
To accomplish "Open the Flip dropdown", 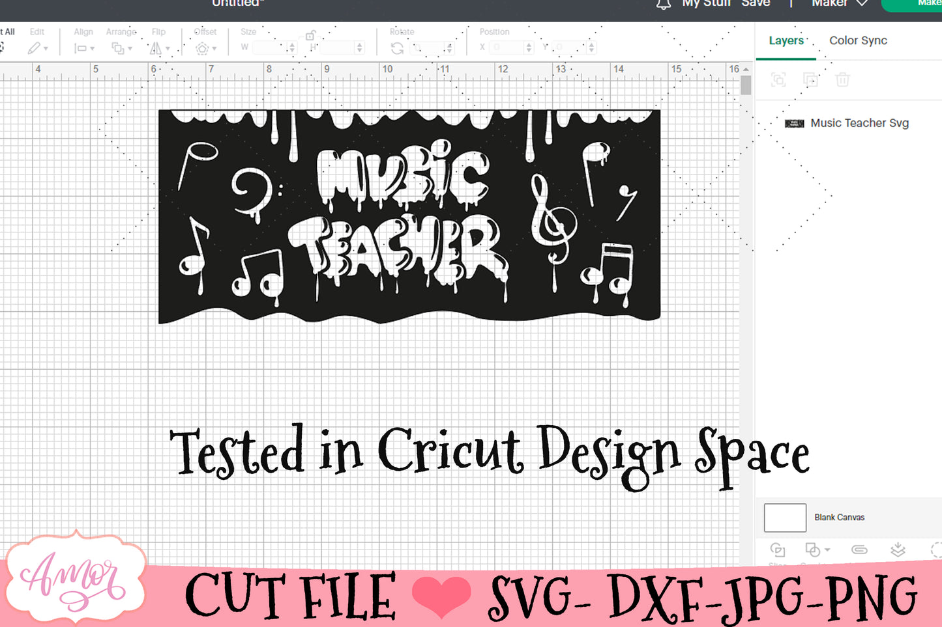I will [x=159, y=48].
